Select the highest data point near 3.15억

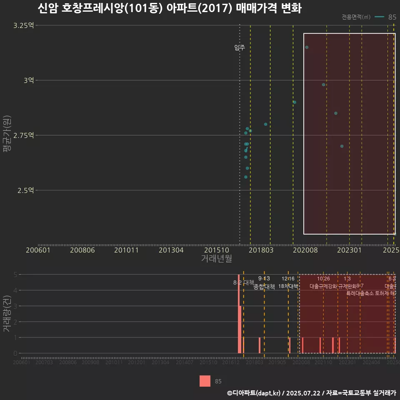[307, 47]
